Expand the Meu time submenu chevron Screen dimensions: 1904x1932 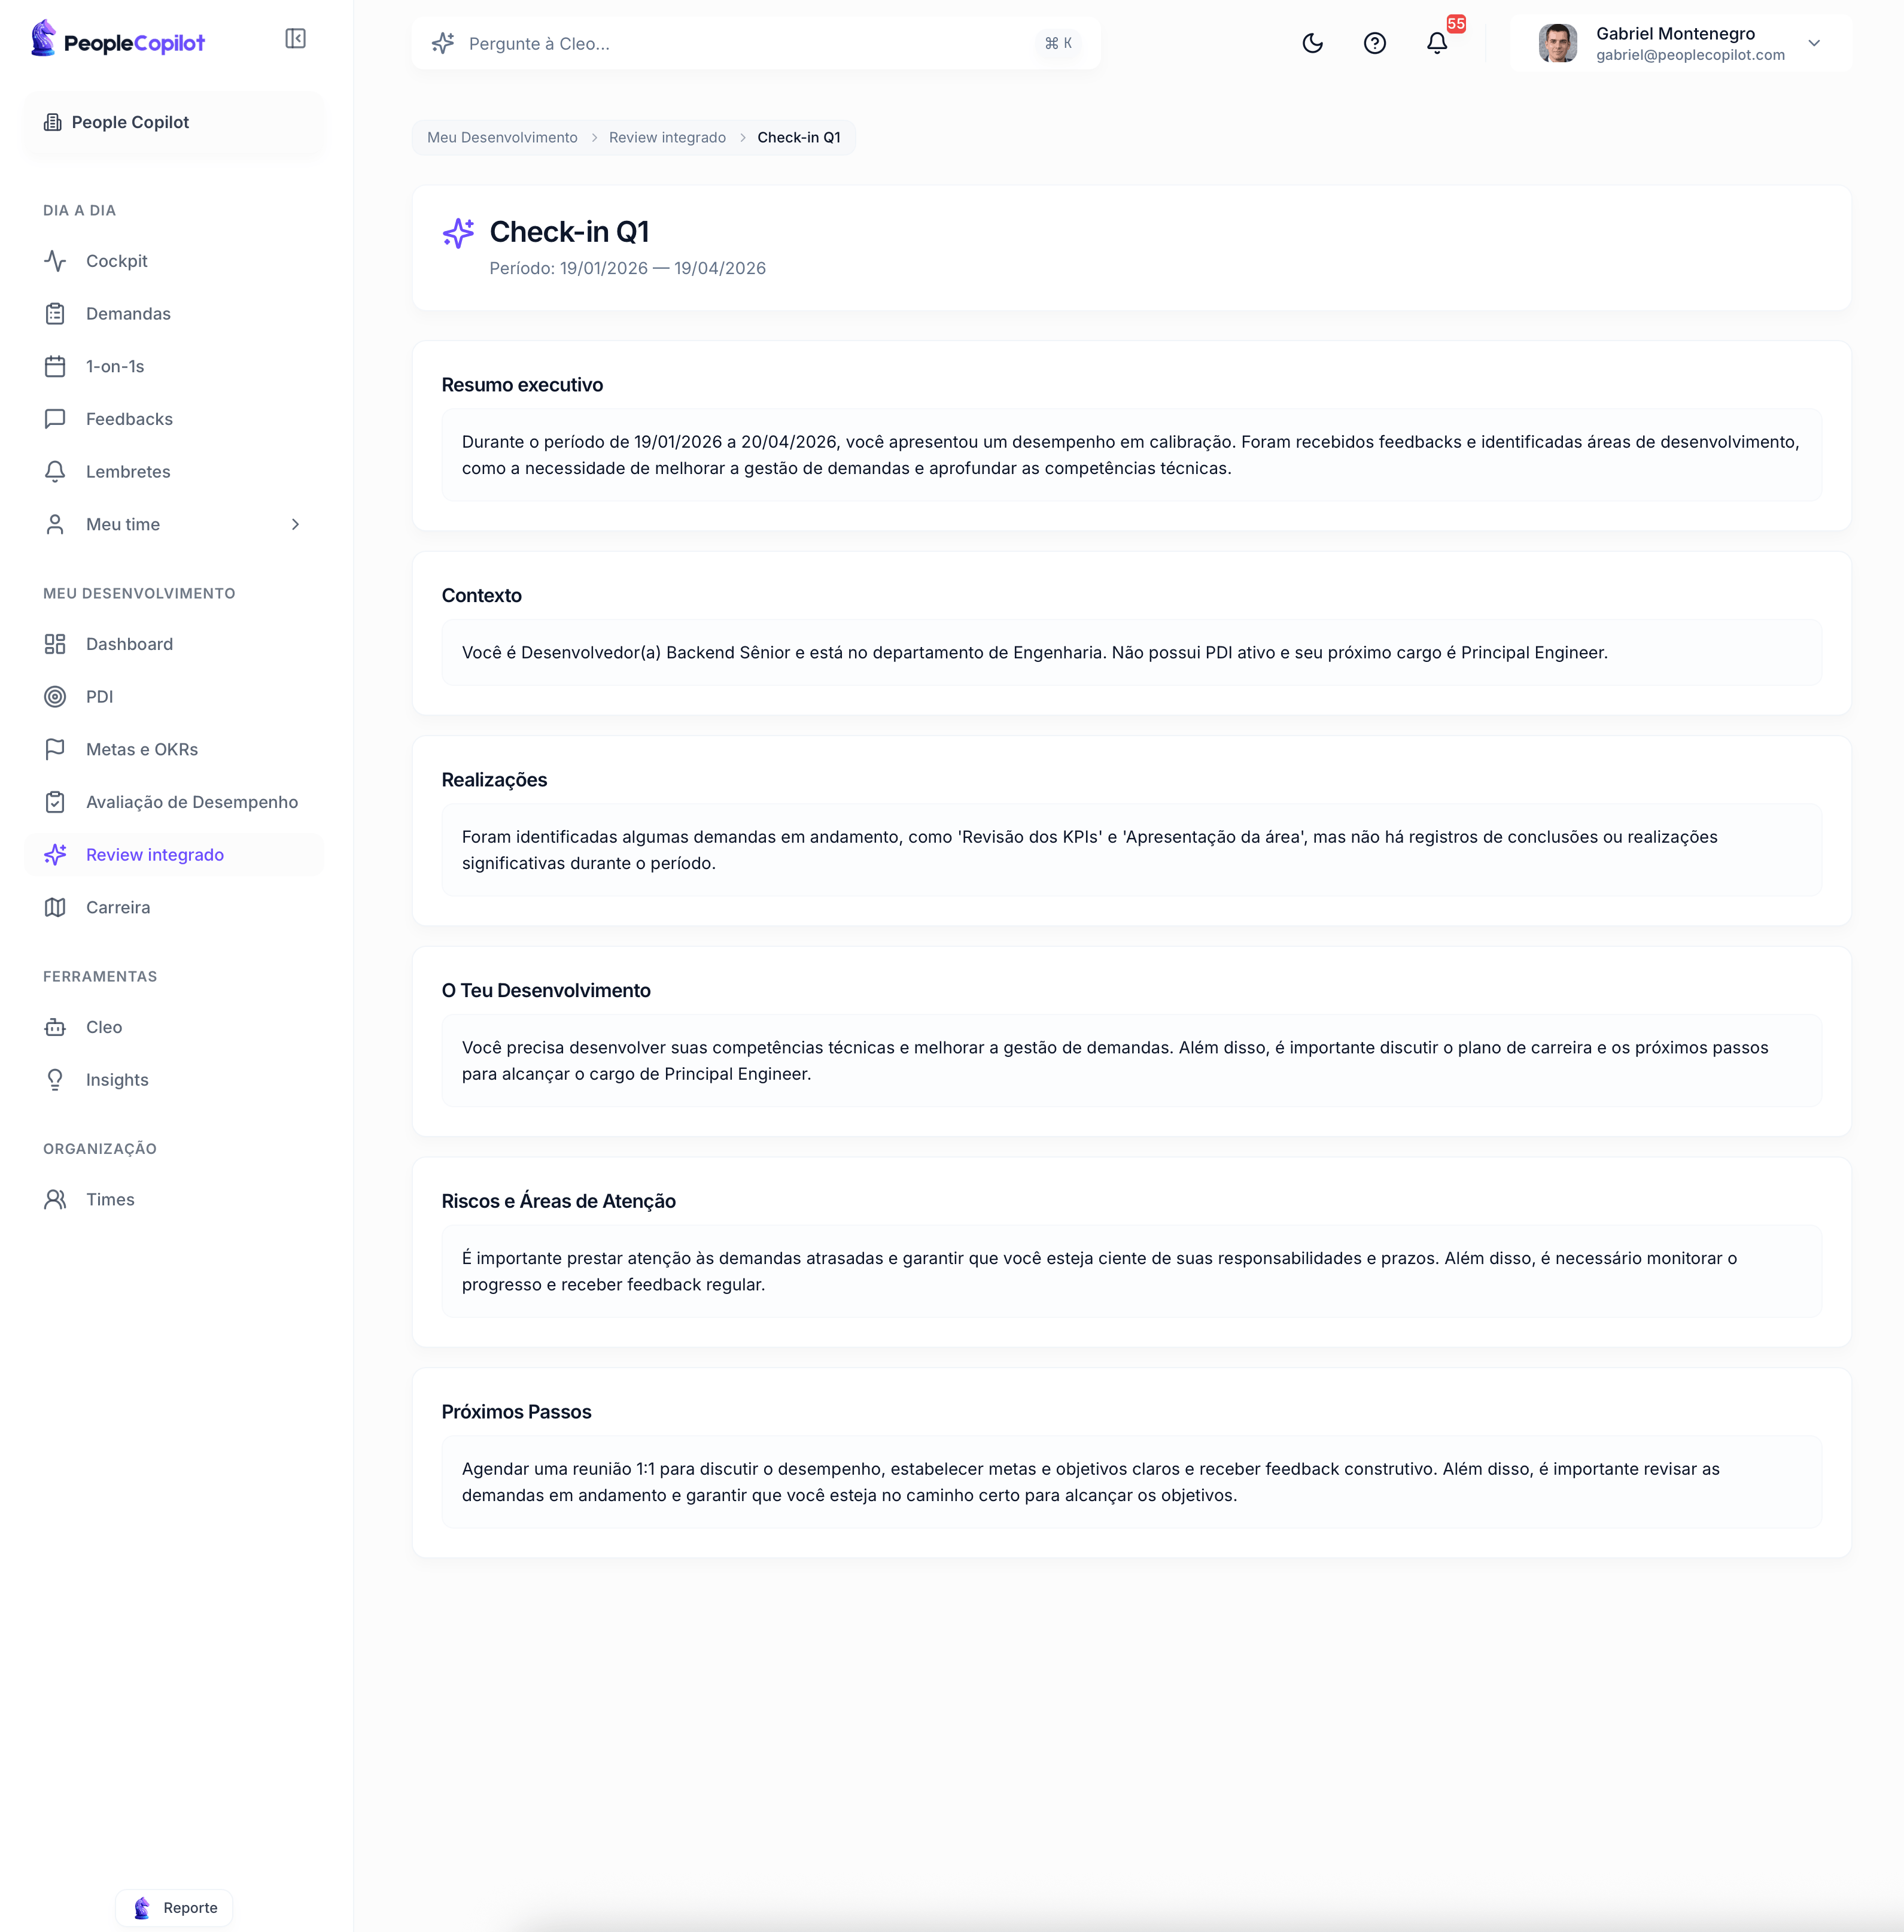pos(295,524)
